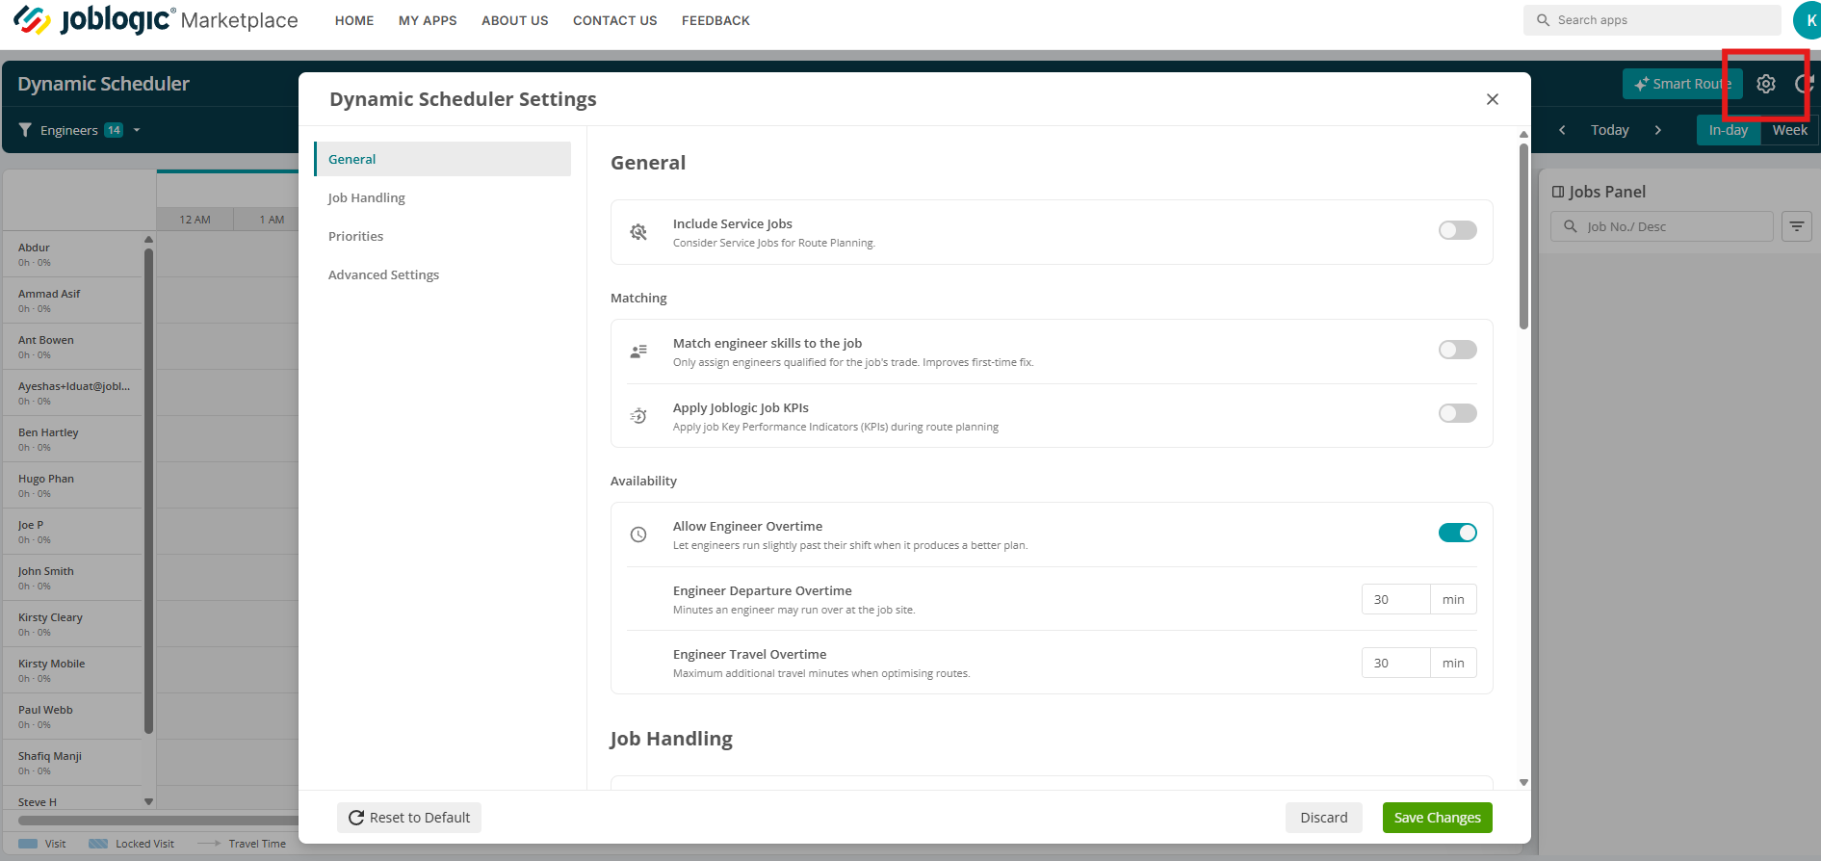Select engineer Kirsty Mobile

[x=72, y=670]
